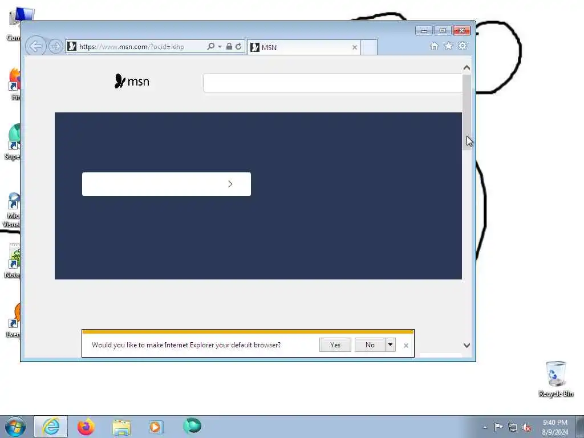
Task: Click the muted volume tray icon
Action: [526, 427]
